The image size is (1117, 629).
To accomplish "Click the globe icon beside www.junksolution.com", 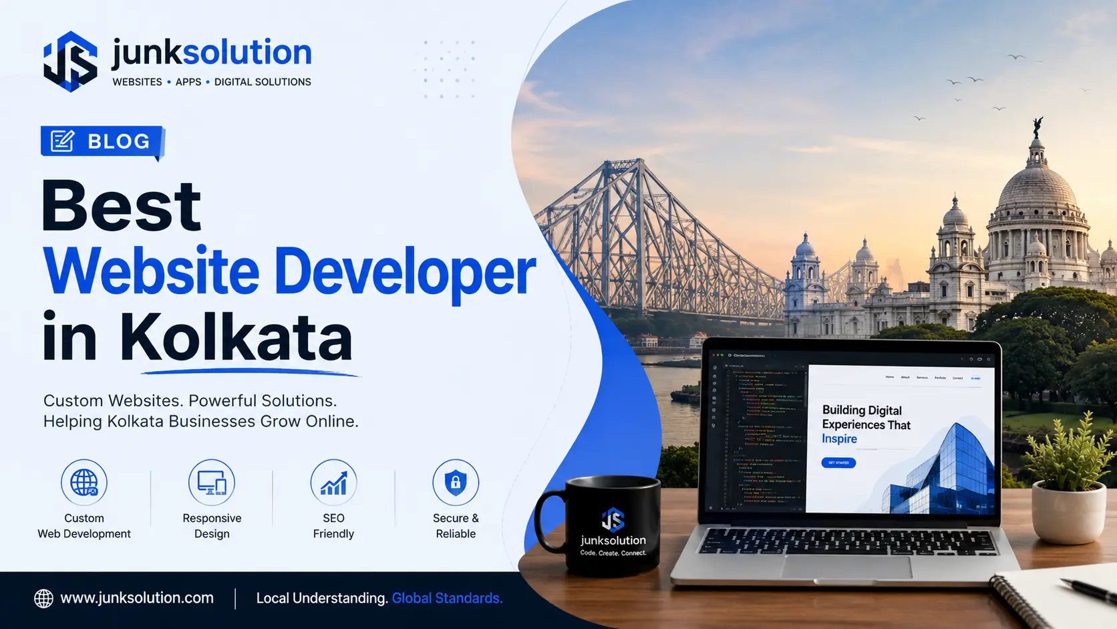I will tap(43, 598).
